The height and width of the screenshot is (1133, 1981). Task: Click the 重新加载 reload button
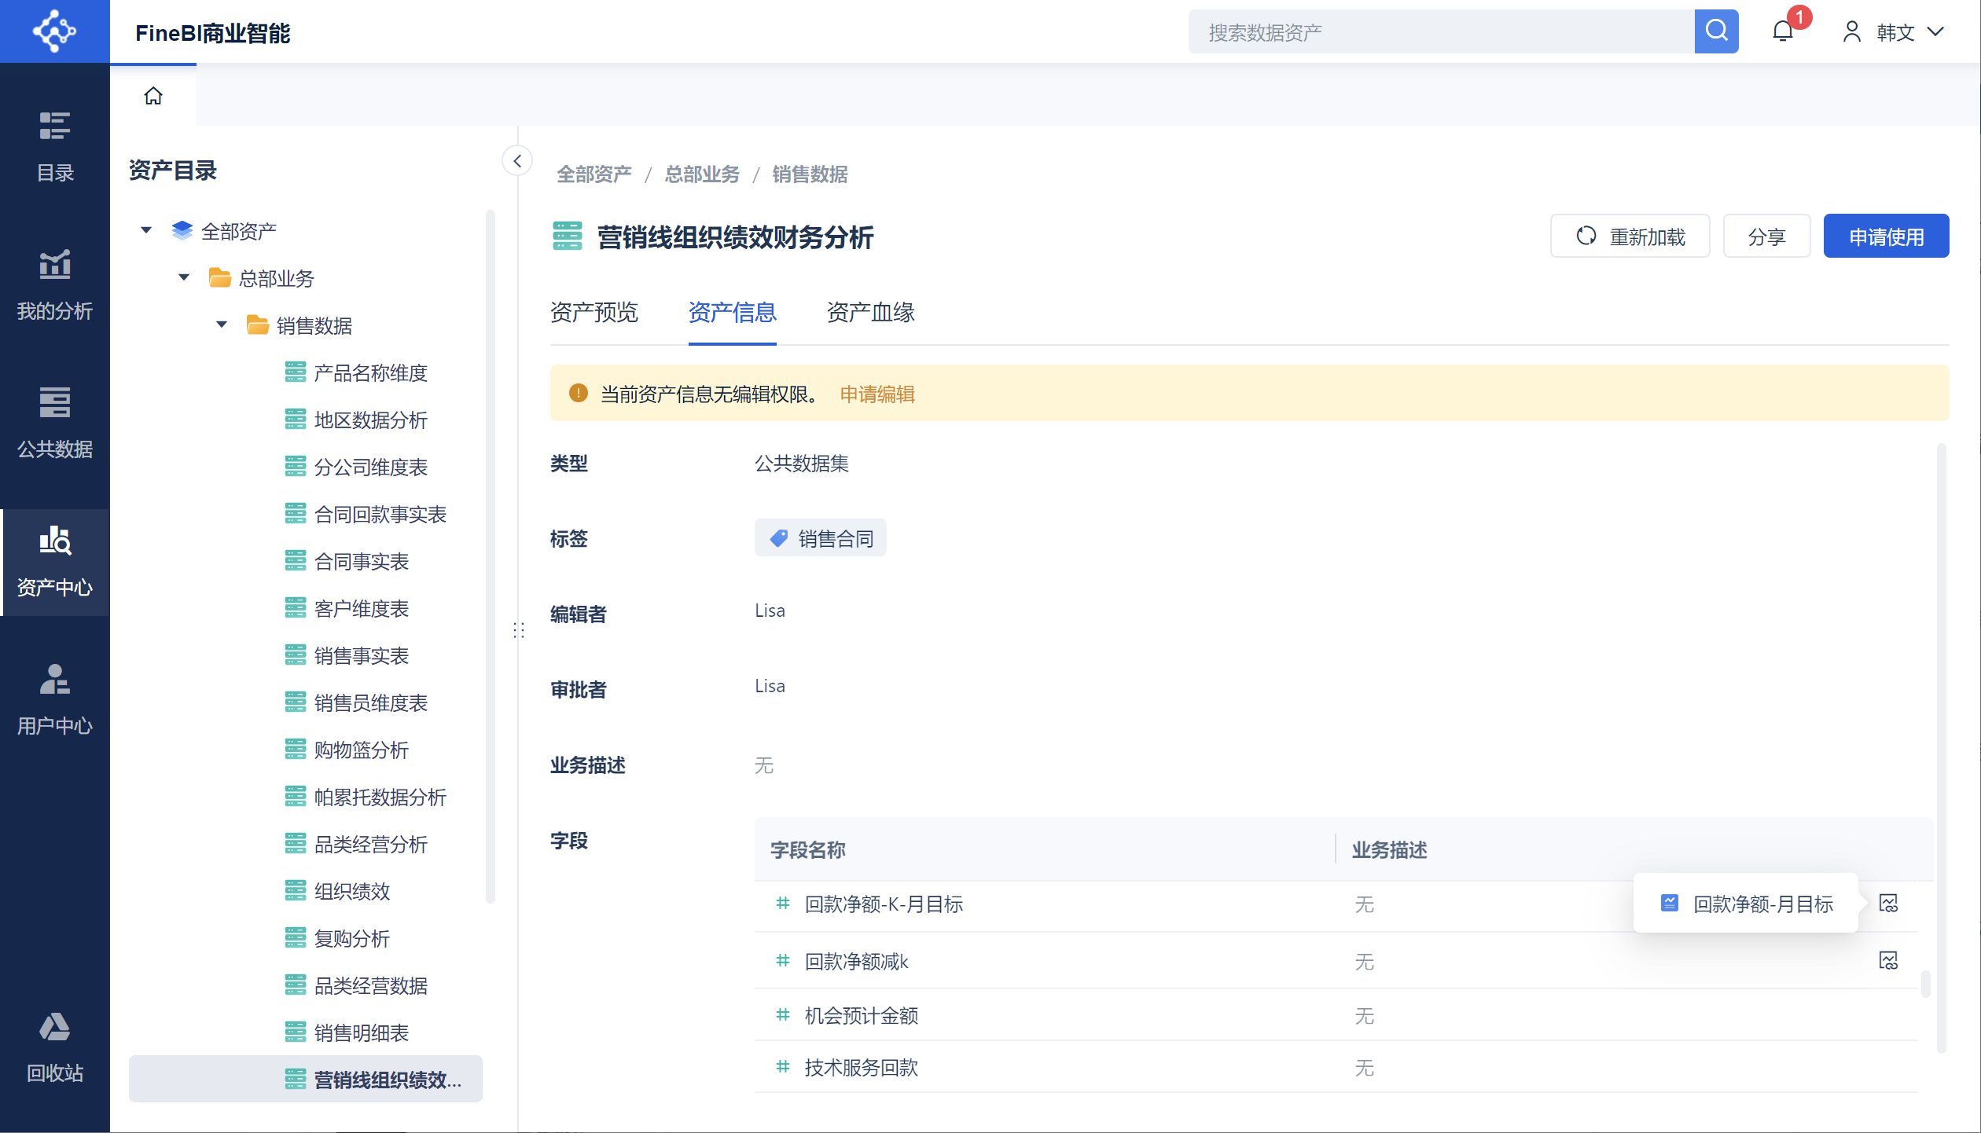click(1630, 236)
